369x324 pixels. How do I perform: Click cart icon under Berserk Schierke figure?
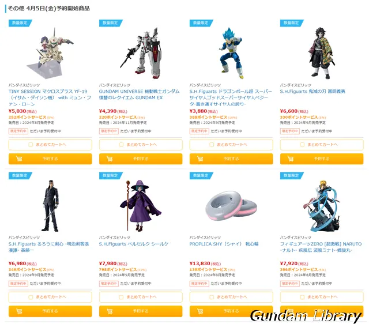[110, 311]
